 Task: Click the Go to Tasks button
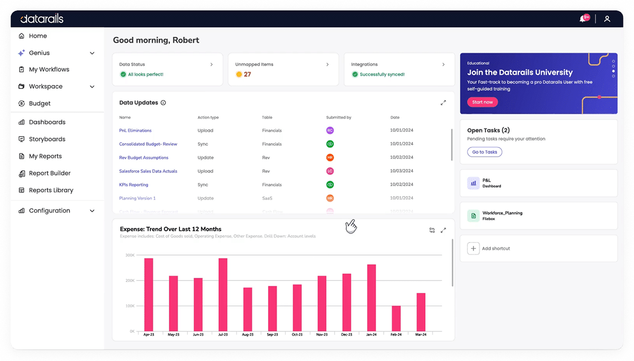(x=484, y=152)
